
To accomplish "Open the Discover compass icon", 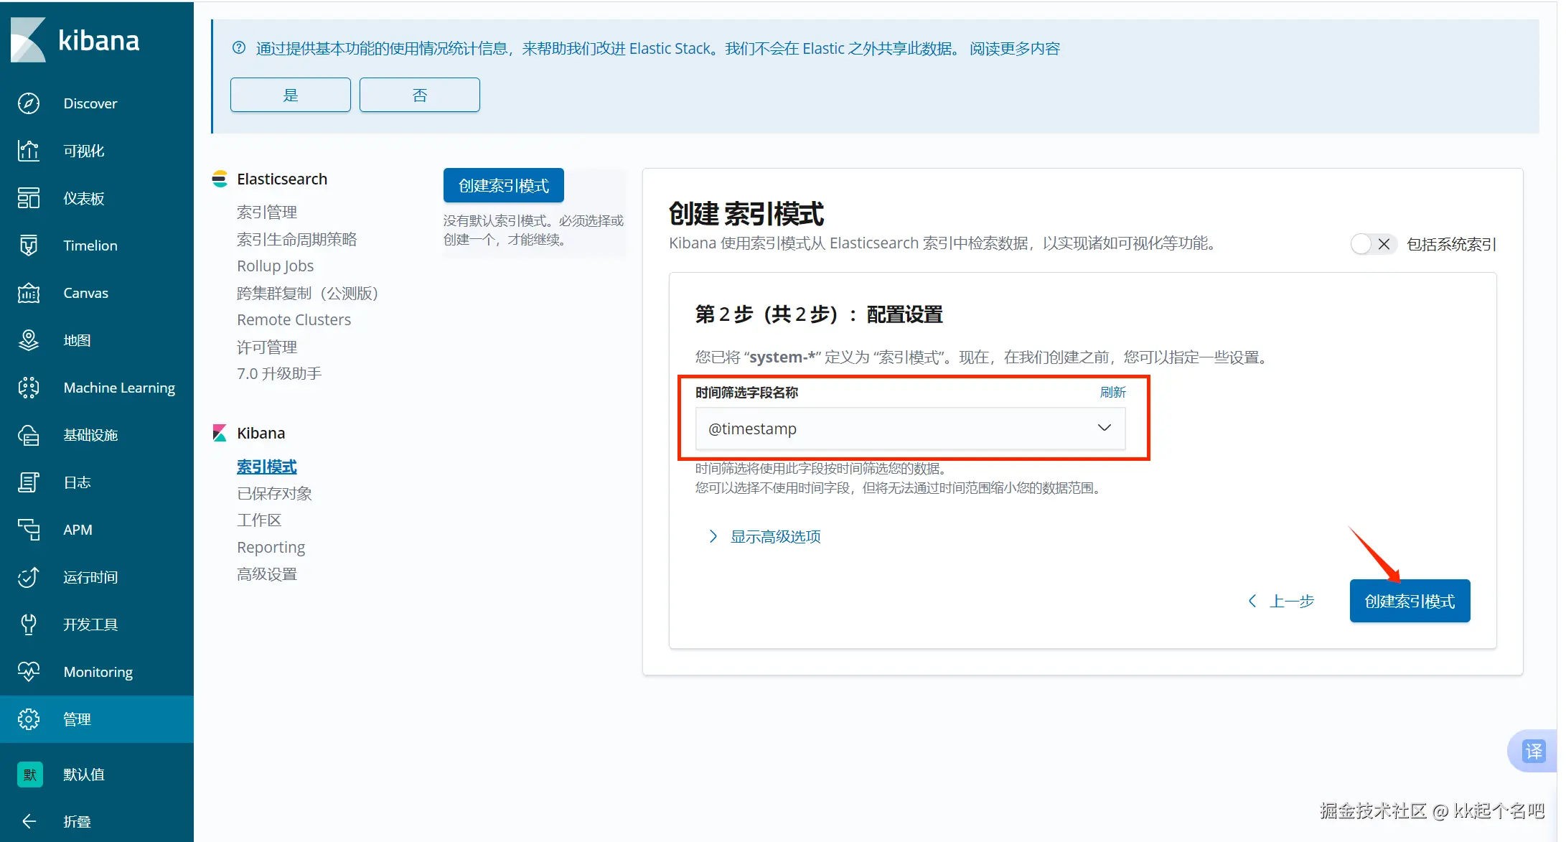I will coord(29,103).
